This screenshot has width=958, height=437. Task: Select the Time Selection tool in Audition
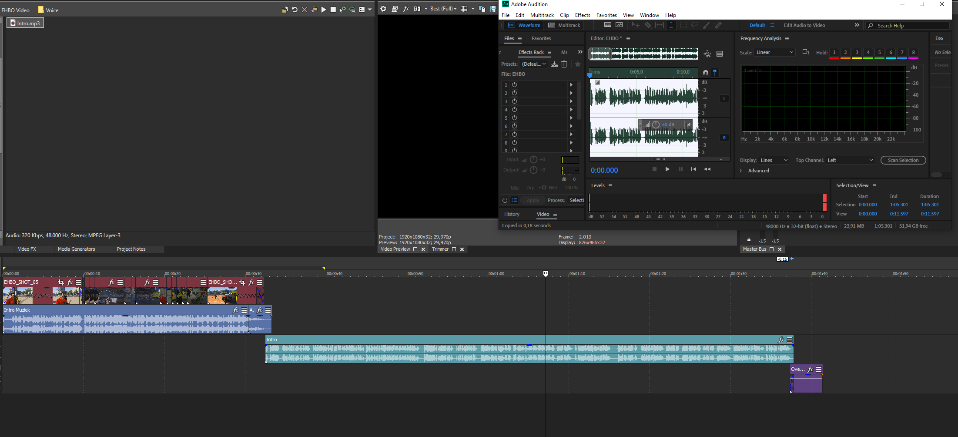pyautogui.click(x=671, y=25)
